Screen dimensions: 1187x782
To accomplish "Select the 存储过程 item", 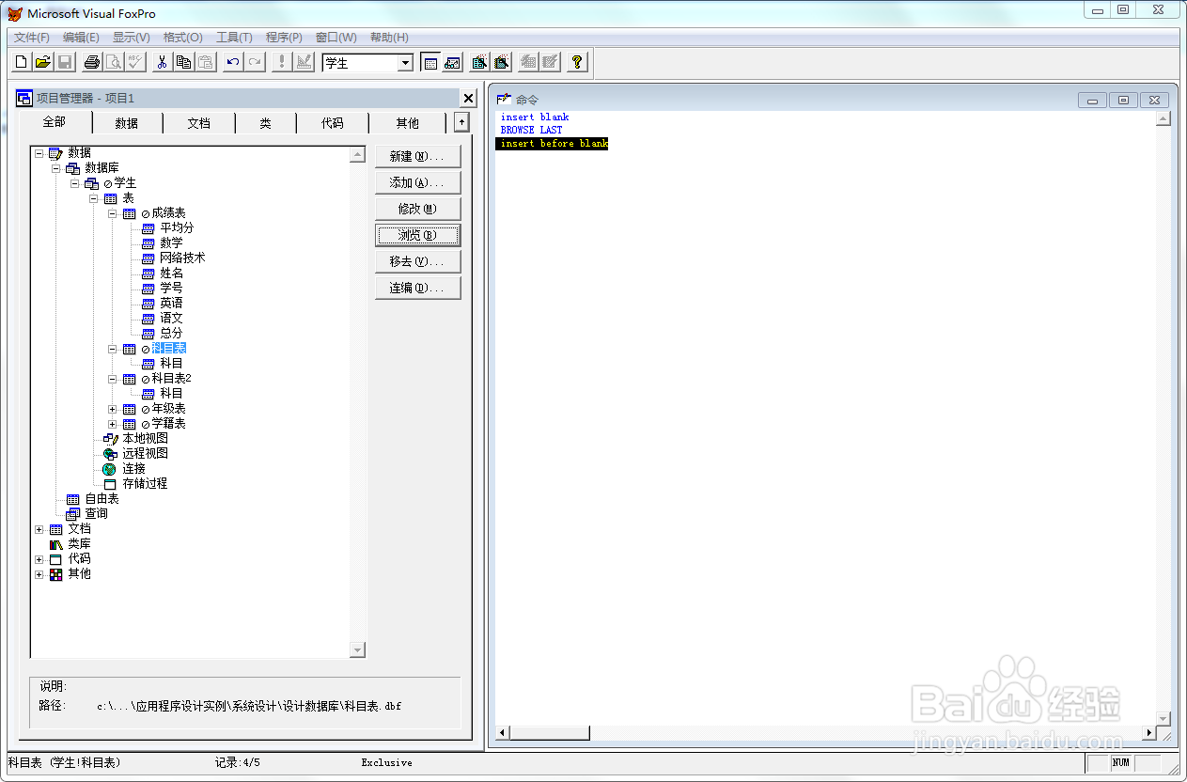I will pyautogui.click(x=145, y=483).
